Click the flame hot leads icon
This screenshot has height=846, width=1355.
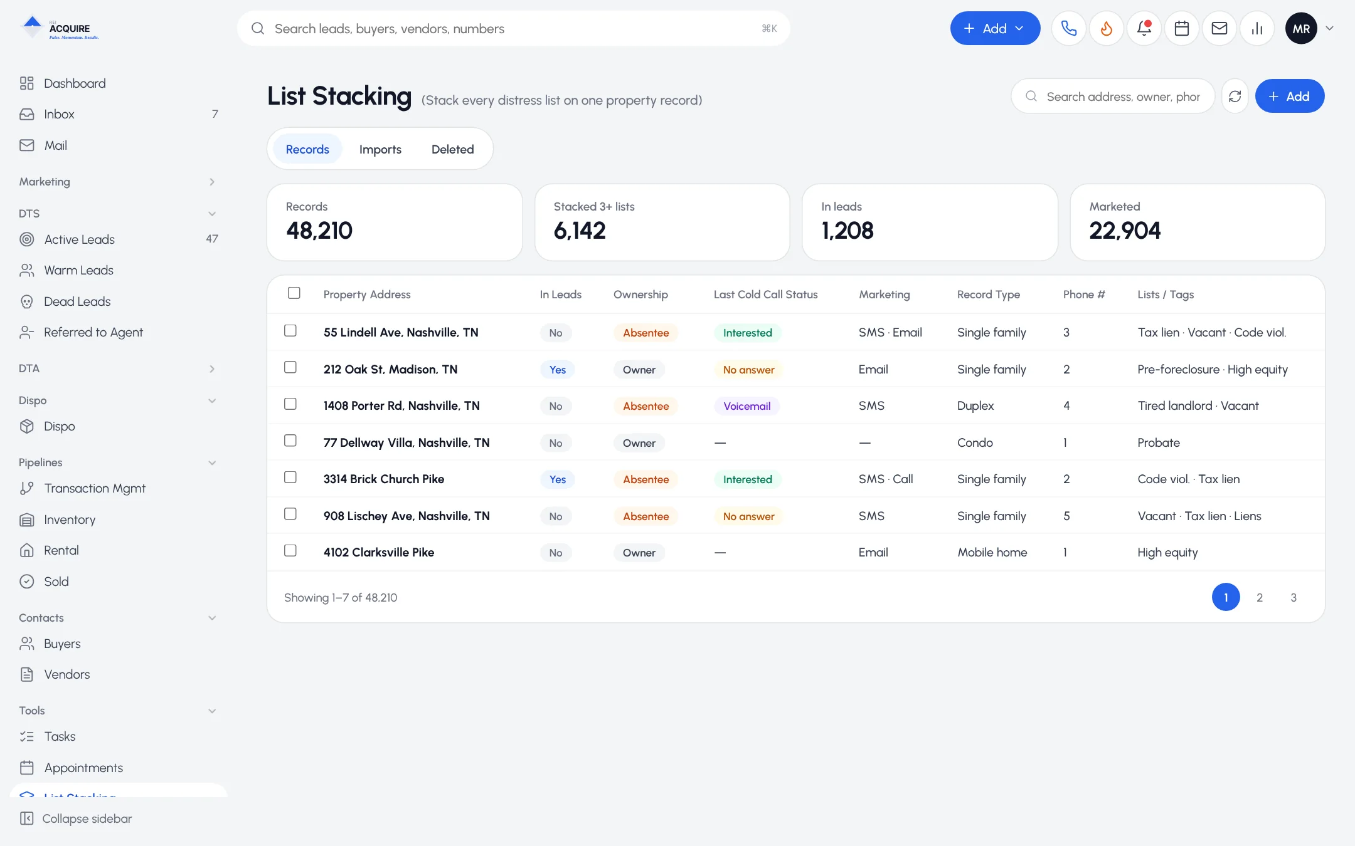[x=1107, y=28]
